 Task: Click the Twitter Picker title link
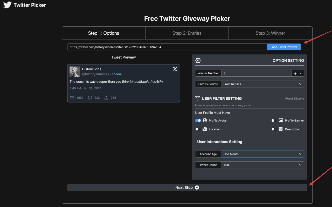30,5
